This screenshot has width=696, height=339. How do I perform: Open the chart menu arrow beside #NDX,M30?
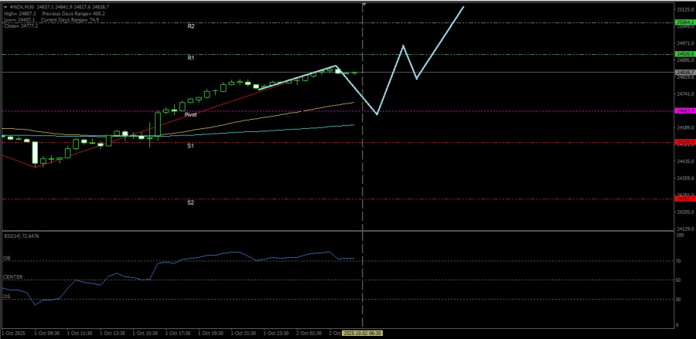click(3, 6)
